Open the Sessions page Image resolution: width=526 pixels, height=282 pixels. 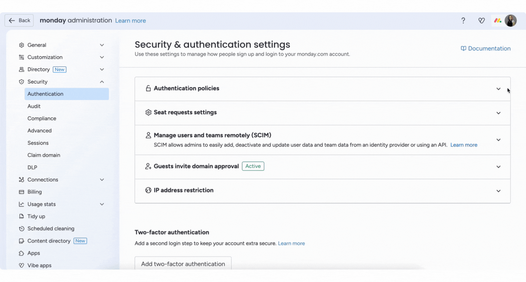[38, 143]
